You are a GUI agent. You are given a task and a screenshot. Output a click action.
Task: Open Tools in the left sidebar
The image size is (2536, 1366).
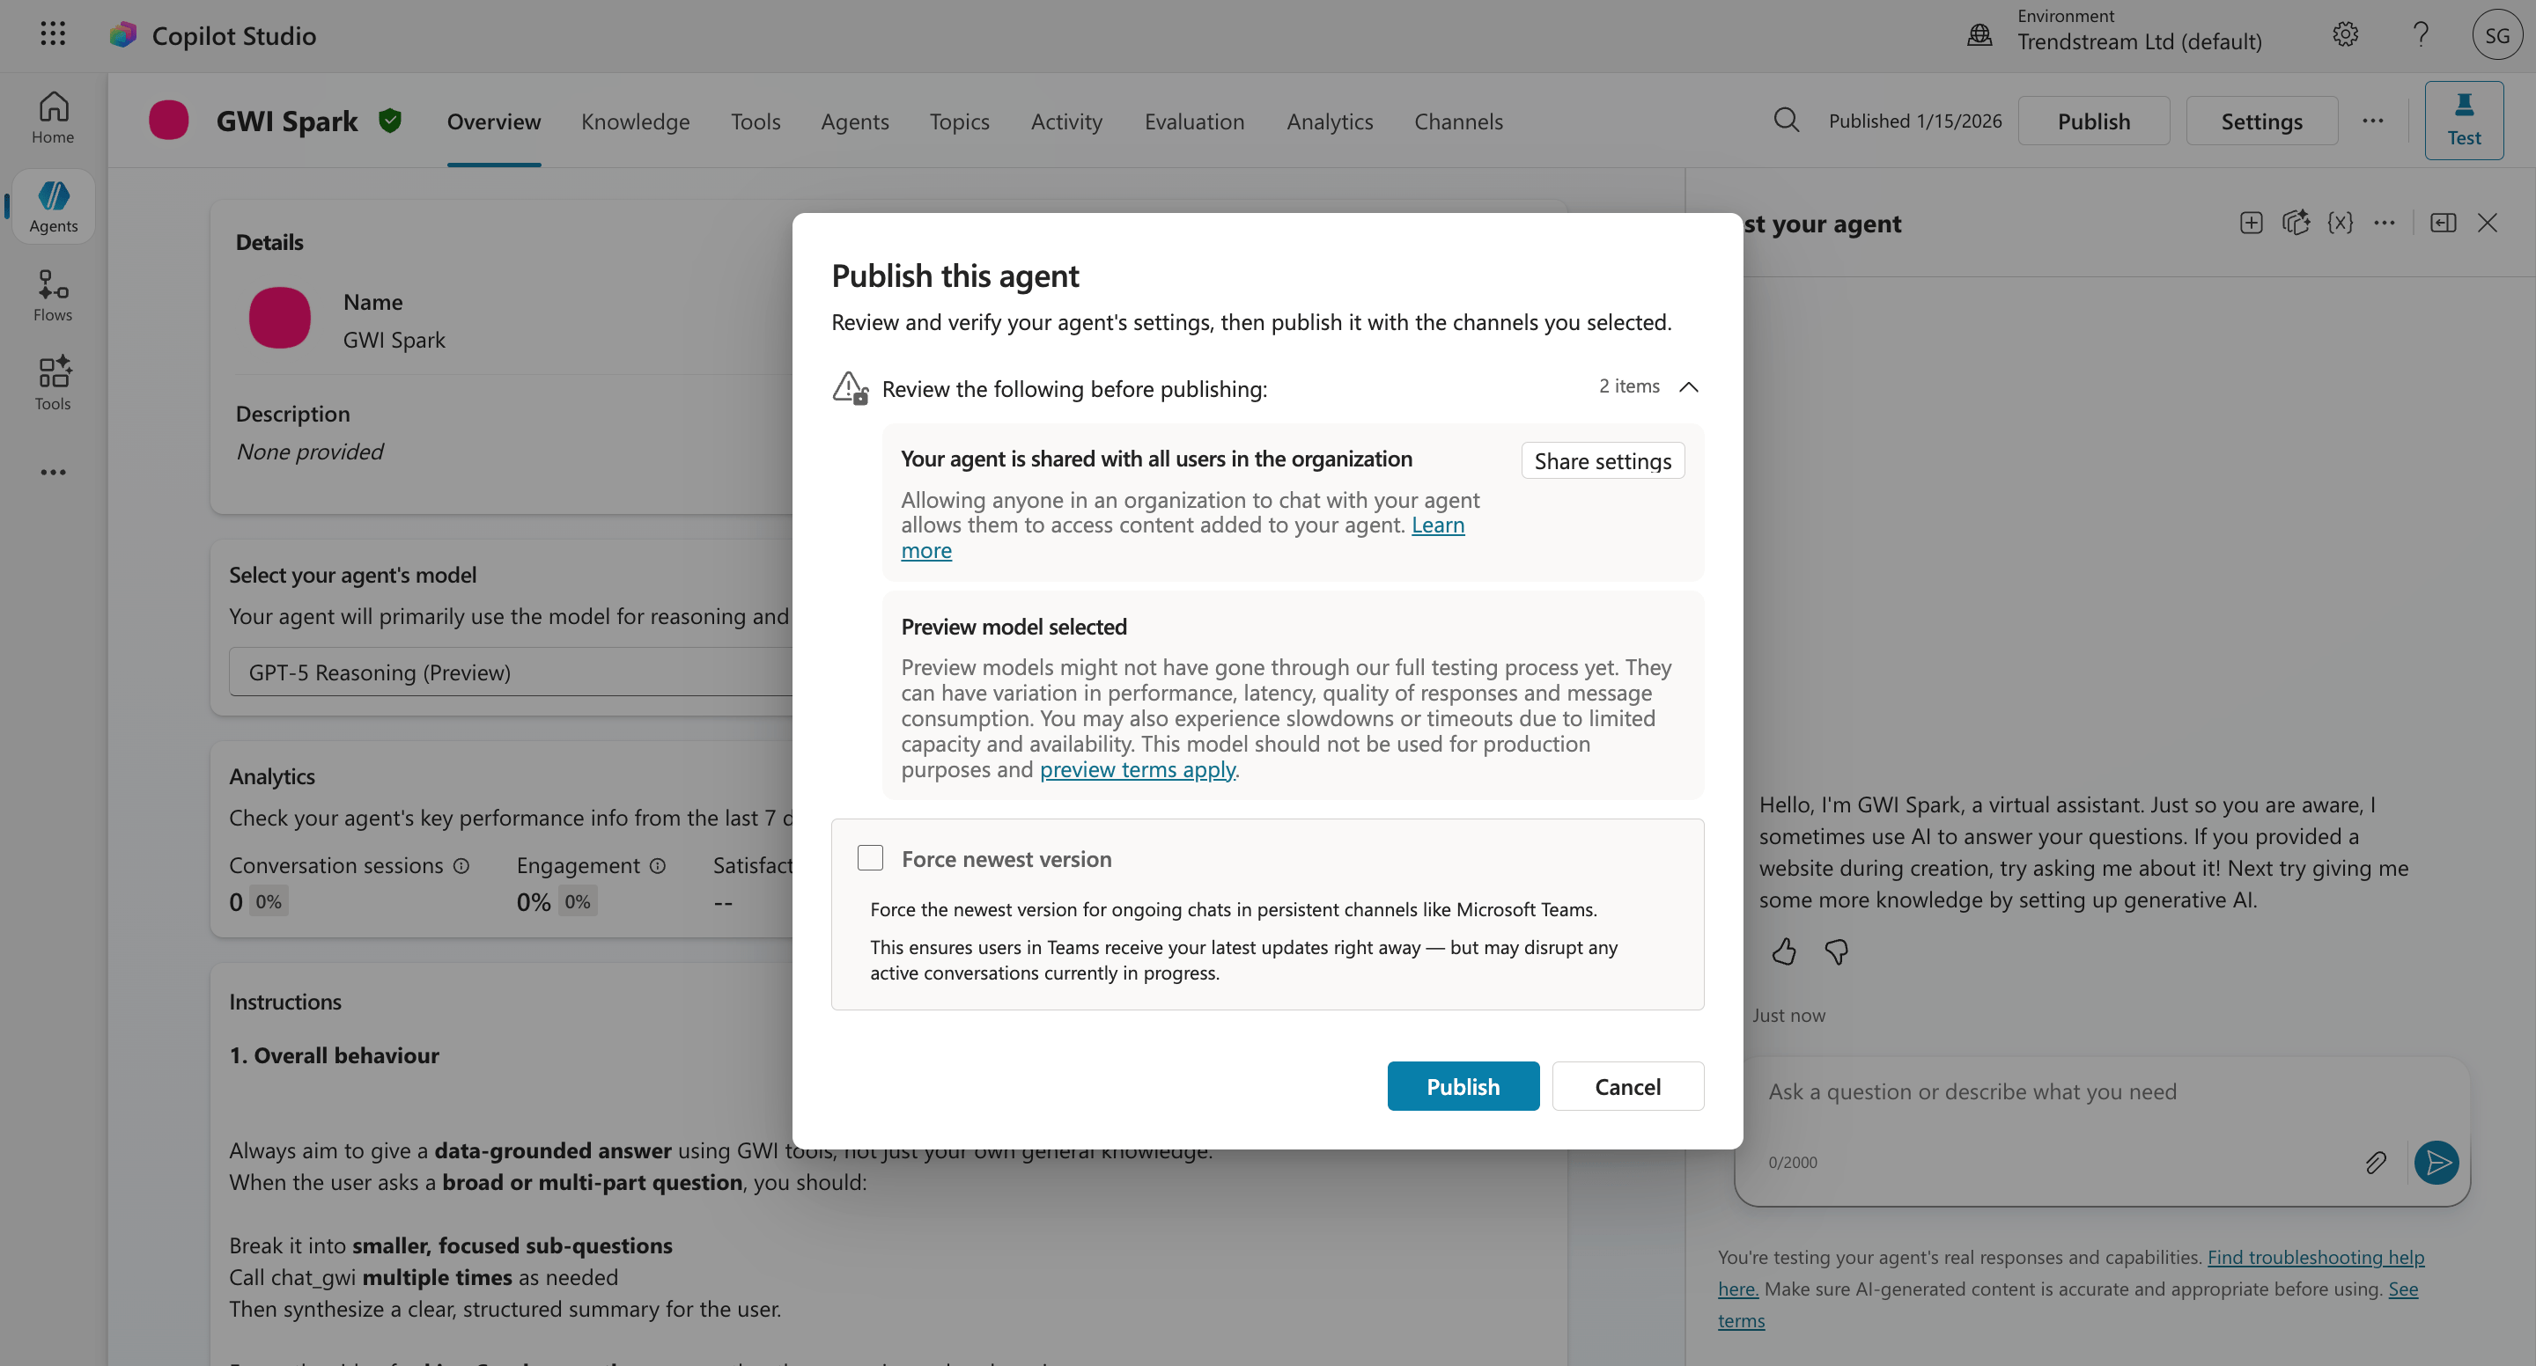[53, 384]
